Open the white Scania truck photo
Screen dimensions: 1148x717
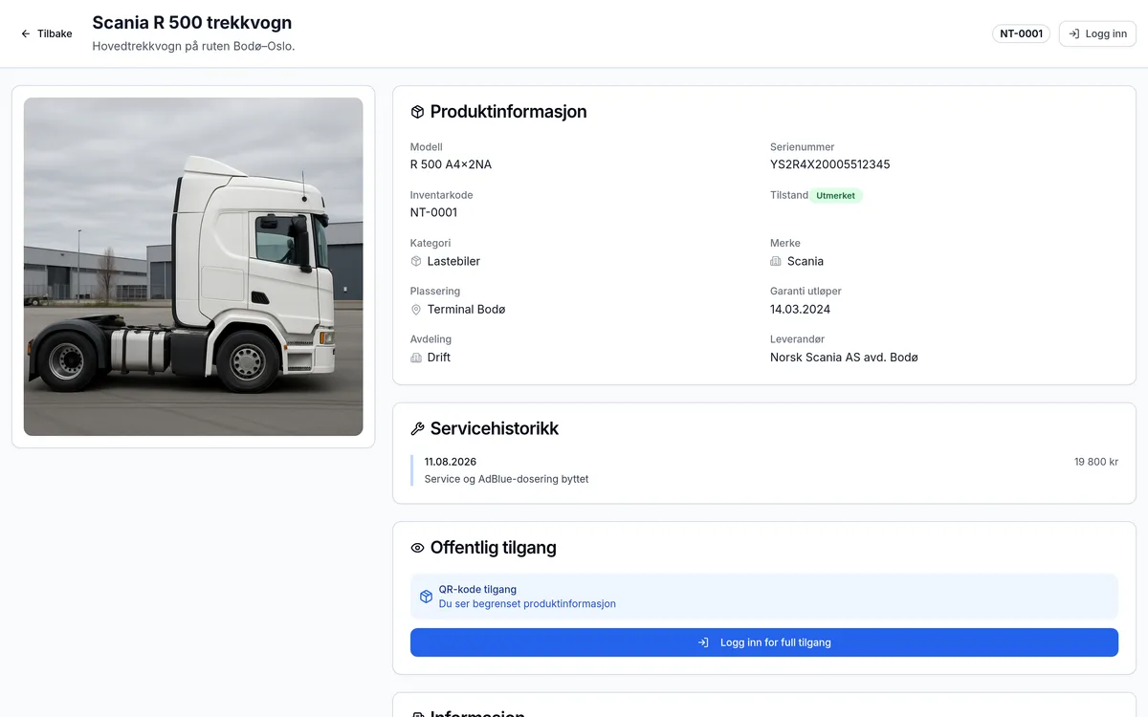click(x=193, y=267)
